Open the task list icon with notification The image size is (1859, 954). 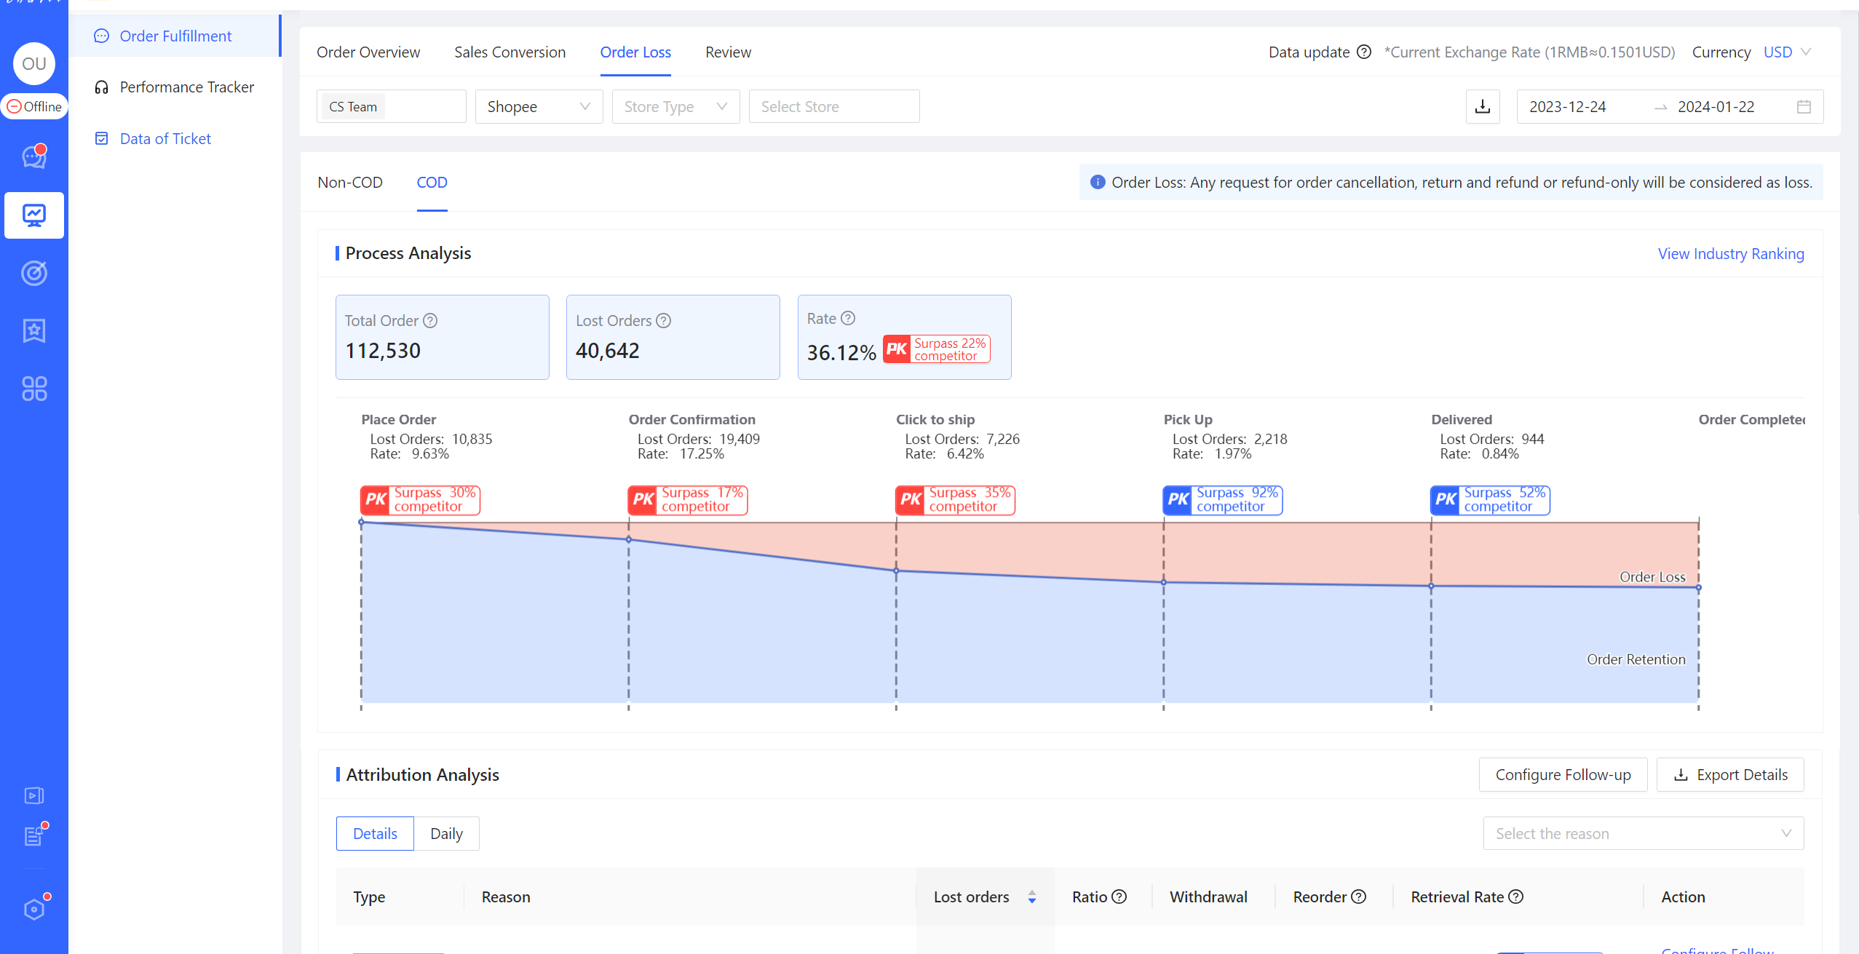click(x=34, y=835)
